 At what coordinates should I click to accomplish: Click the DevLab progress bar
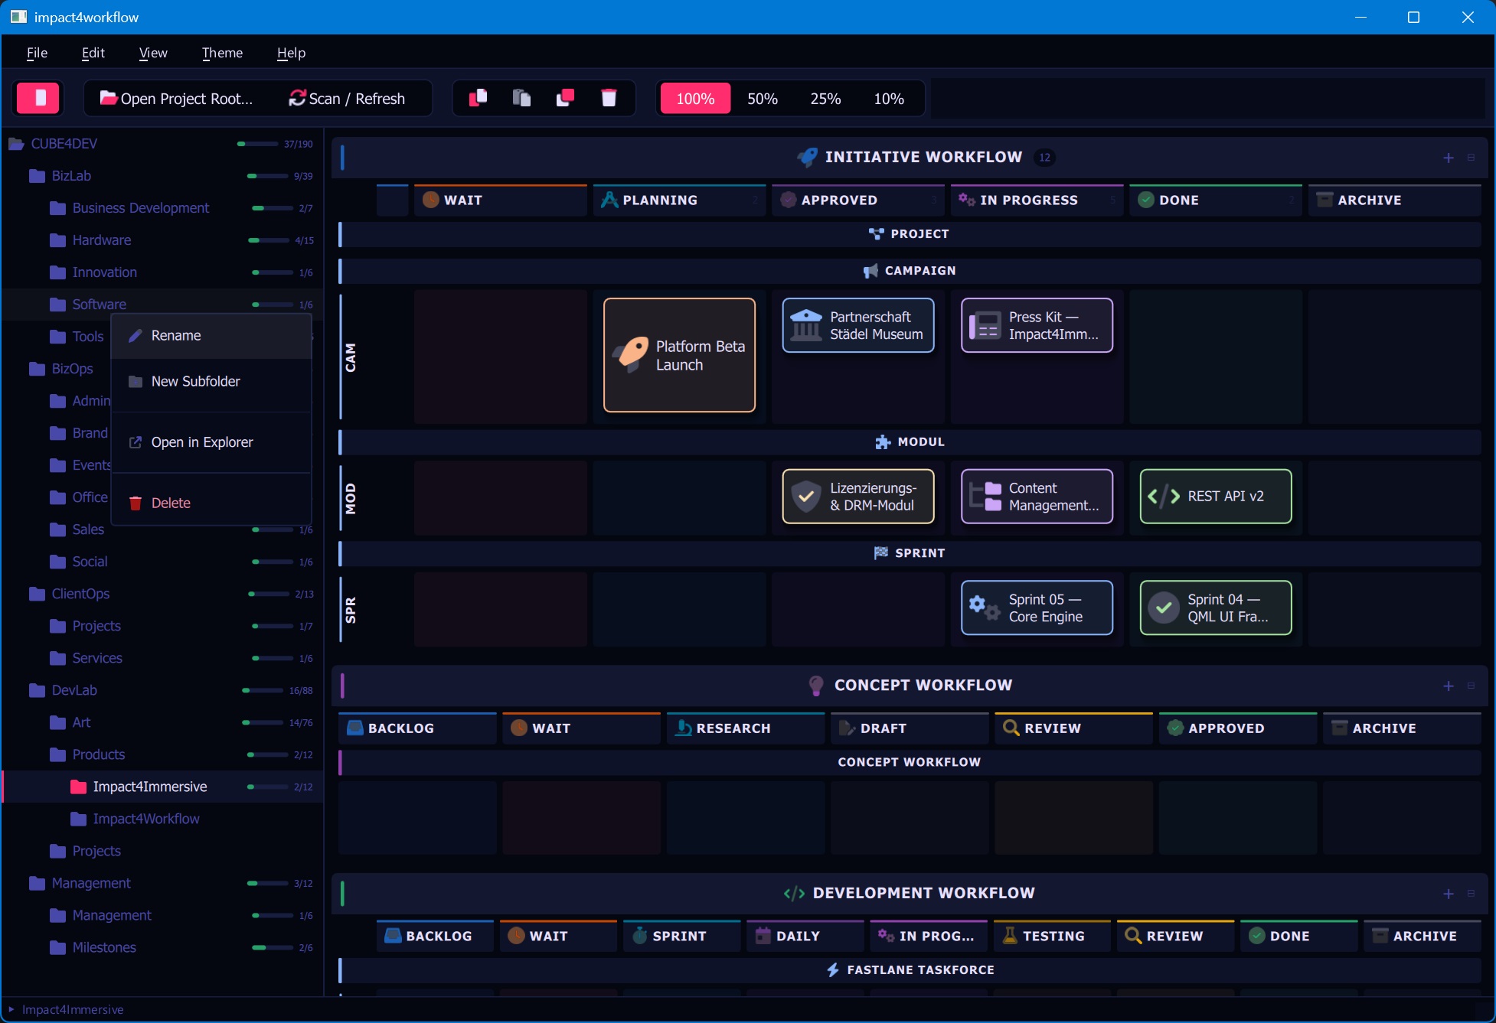(x=263, y=690)
